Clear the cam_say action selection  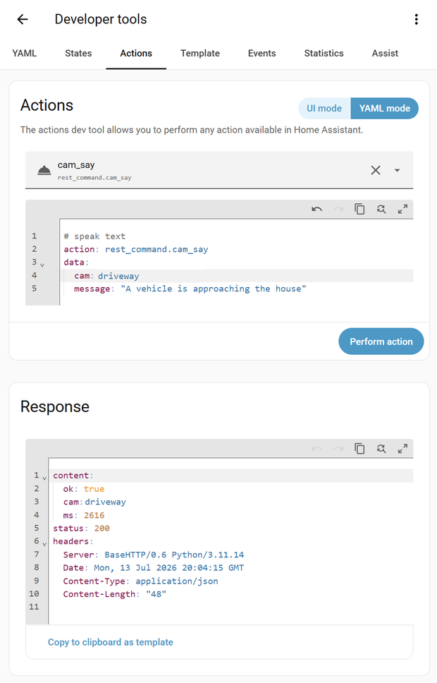pyautogui.click(x=376, y=170)
